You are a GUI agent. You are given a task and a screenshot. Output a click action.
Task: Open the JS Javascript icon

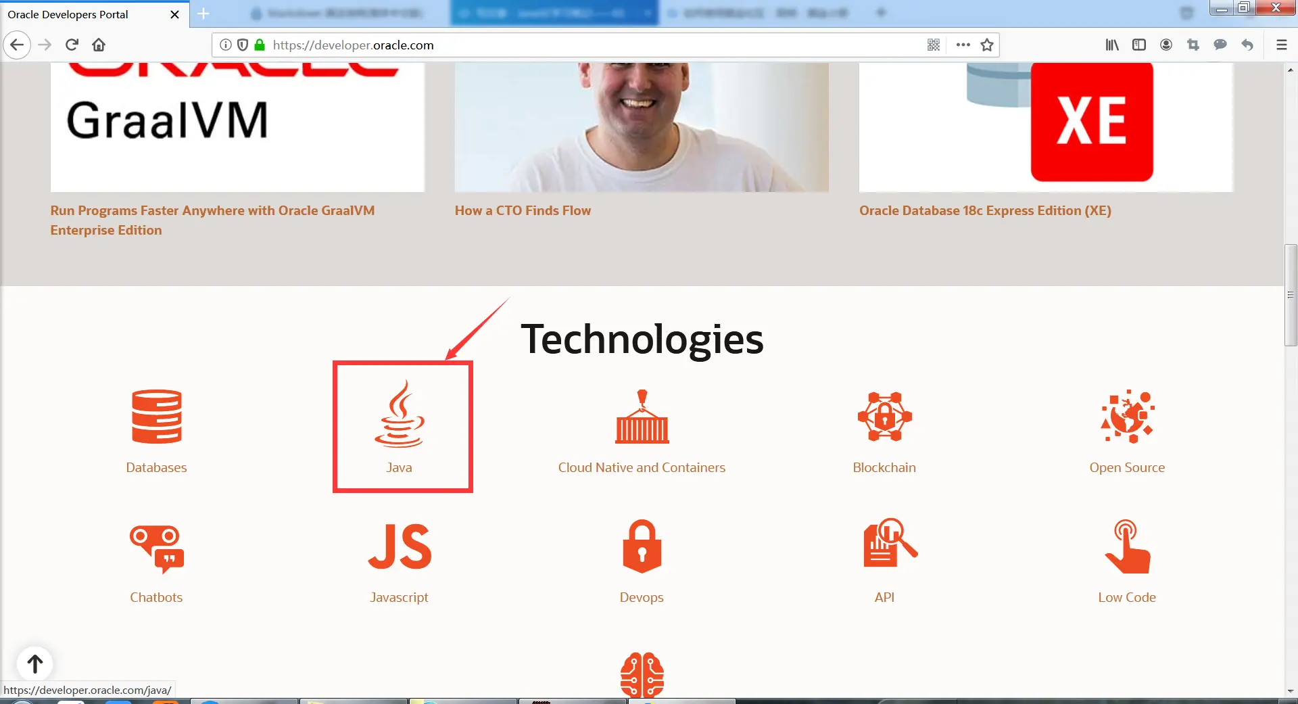pos(400,546)
